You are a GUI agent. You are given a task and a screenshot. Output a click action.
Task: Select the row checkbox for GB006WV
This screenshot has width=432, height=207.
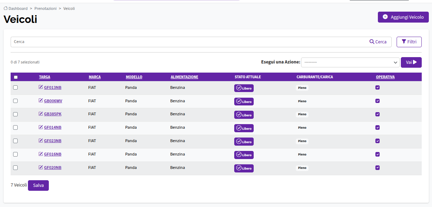15,101
